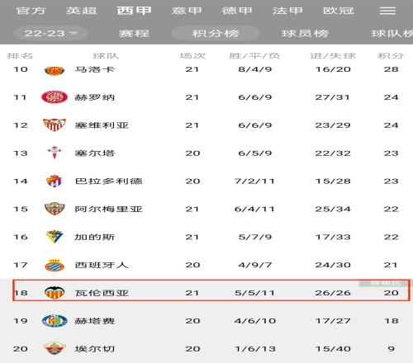Open the 球员榜 player rankings tab
The height and width of the screenshot is (363, 413).
pos(305,34)
